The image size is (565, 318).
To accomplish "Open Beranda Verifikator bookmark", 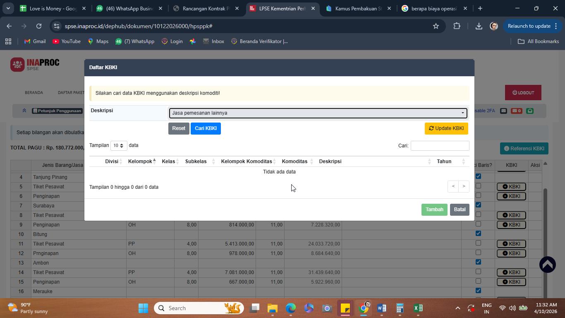I will [259, 41].
